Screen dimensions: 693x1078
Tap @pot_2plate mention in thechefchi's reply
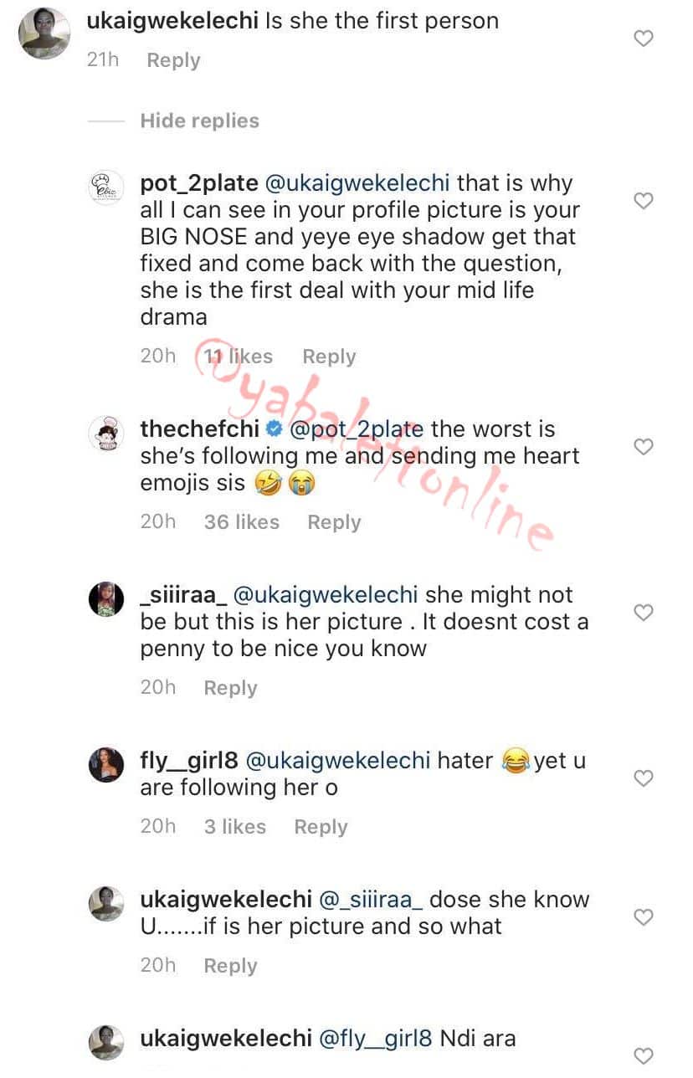[356, 429]
